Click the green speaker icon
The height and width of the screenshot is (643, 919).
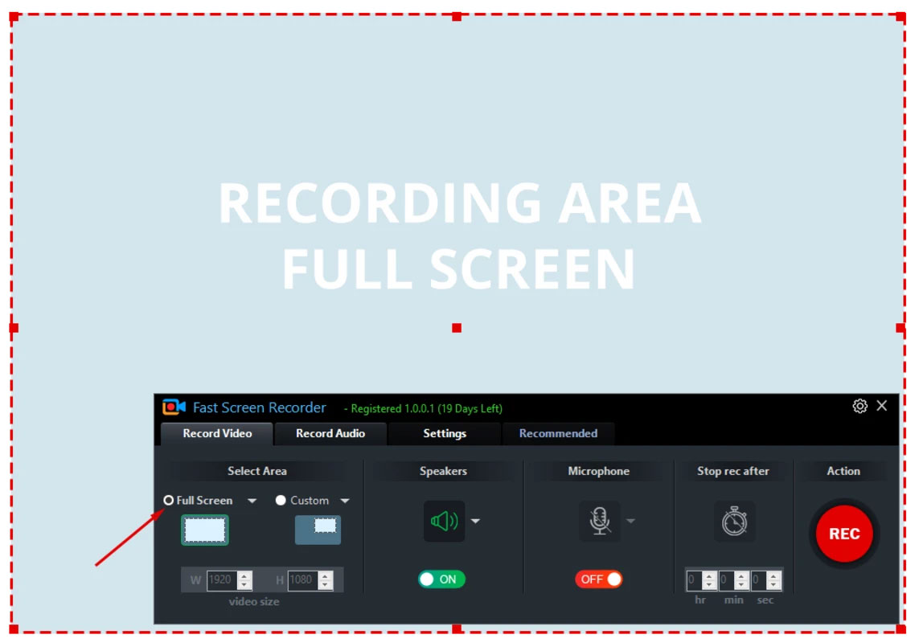coord(444,521)
